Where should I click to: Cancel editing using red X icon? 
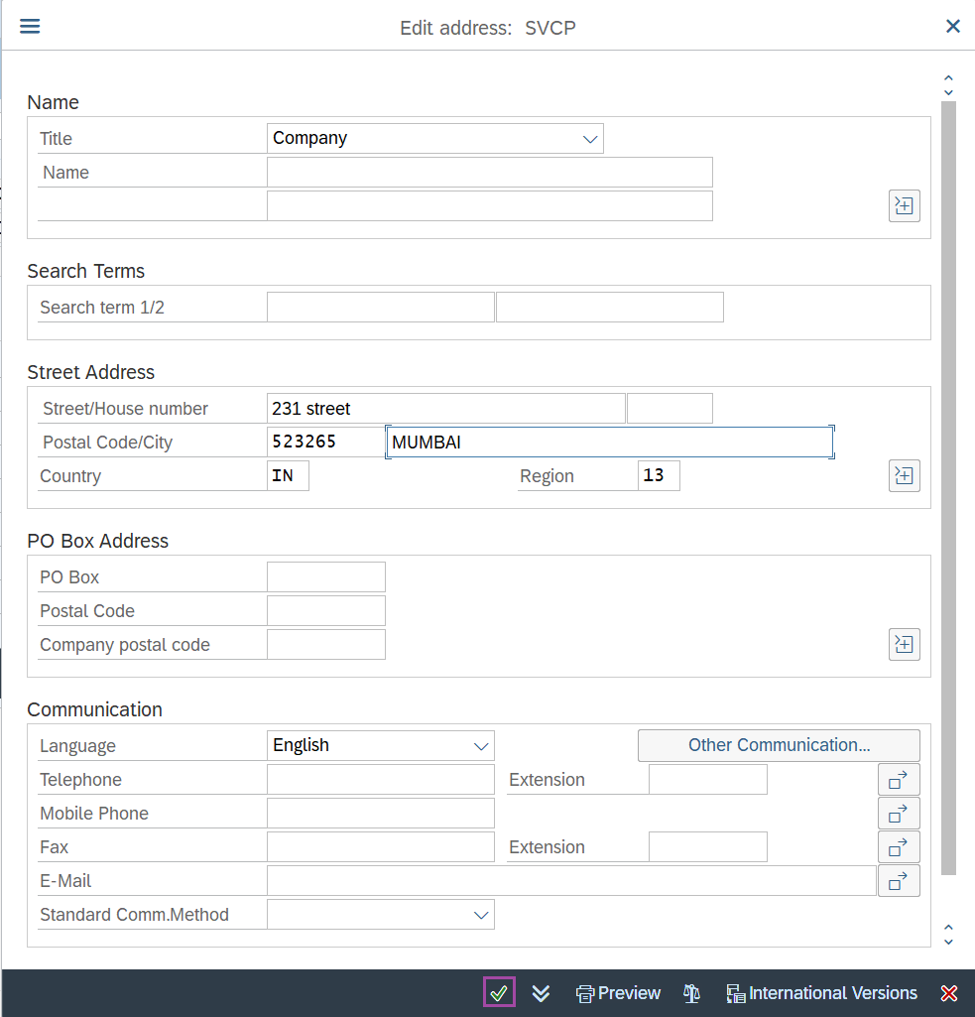tap(949, 992)
